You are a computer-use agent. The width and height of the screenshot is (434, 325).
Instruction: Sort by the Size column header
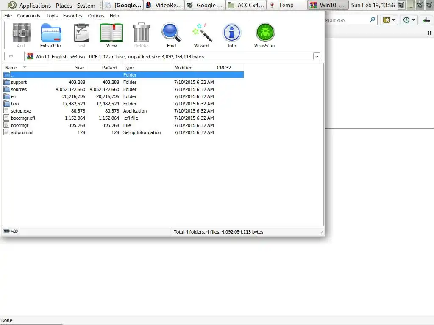pyautogui.click(x=70, y=68)
